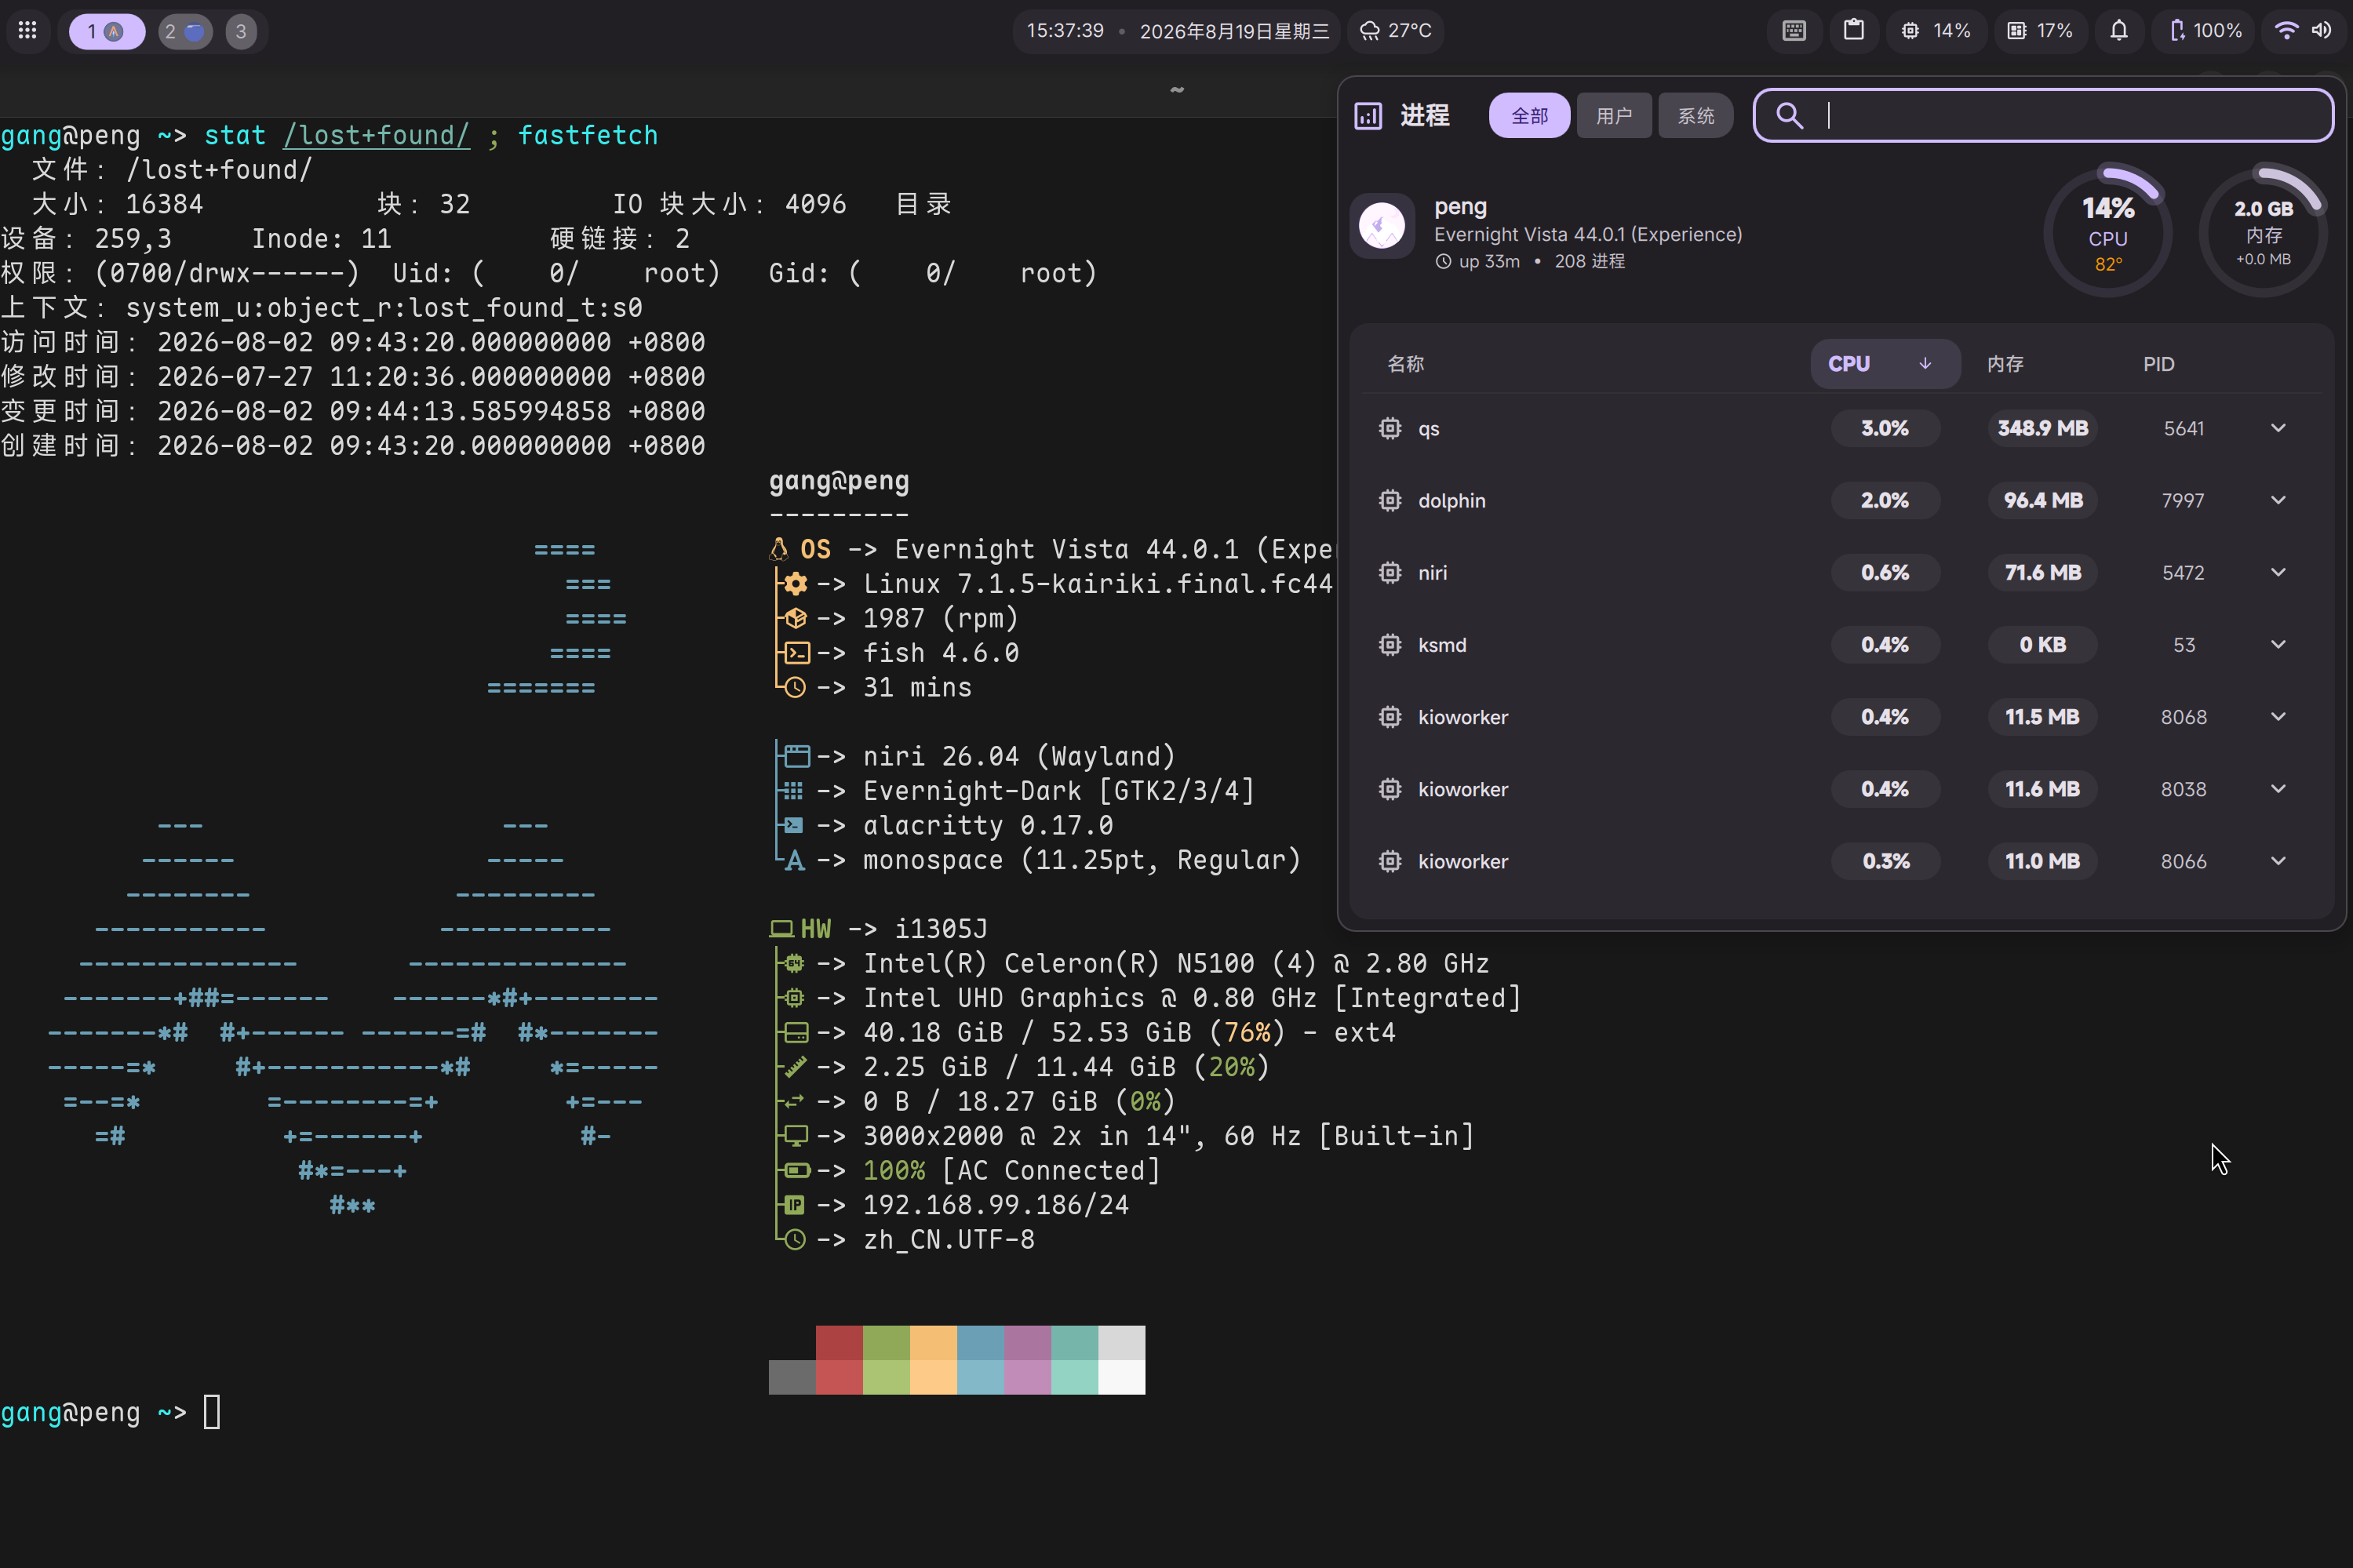Switch to workspace 2 pill
The width and height of the screenshot is (2353, 1568).
(185, 31)
